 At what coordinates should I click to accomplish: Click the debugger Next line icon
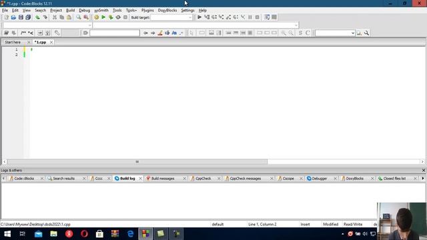point(214,17)
